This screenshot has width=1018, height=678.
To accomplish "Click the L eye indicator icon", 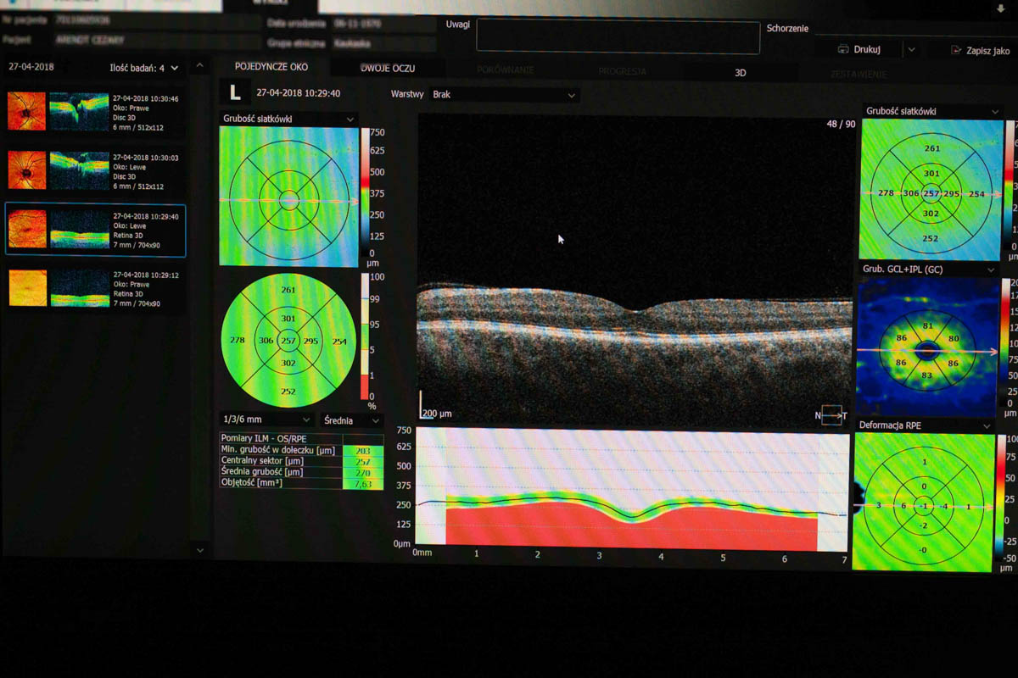I will 235,92.
